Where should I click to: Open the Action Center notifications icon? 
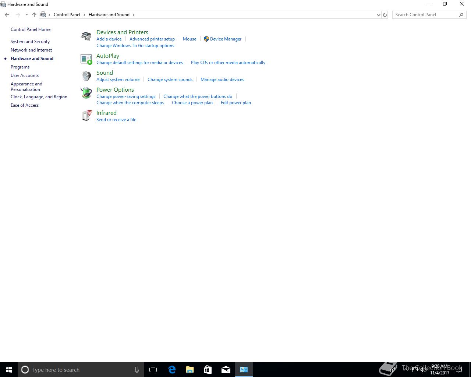pos(459,370)
